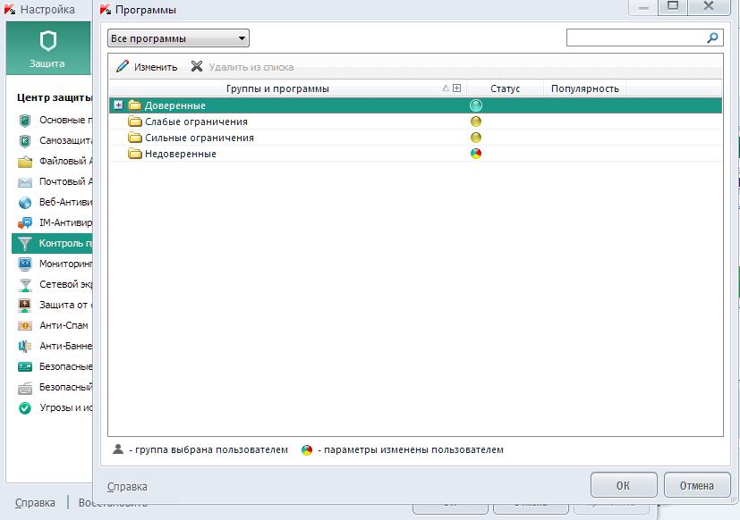
Task: Select the Доверенные folder row
Action: [415, 105]
